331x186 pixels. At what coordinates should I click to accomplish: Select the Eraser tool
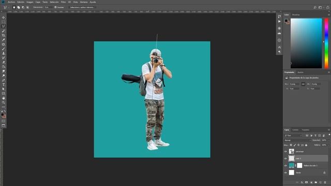pos(4,62)
